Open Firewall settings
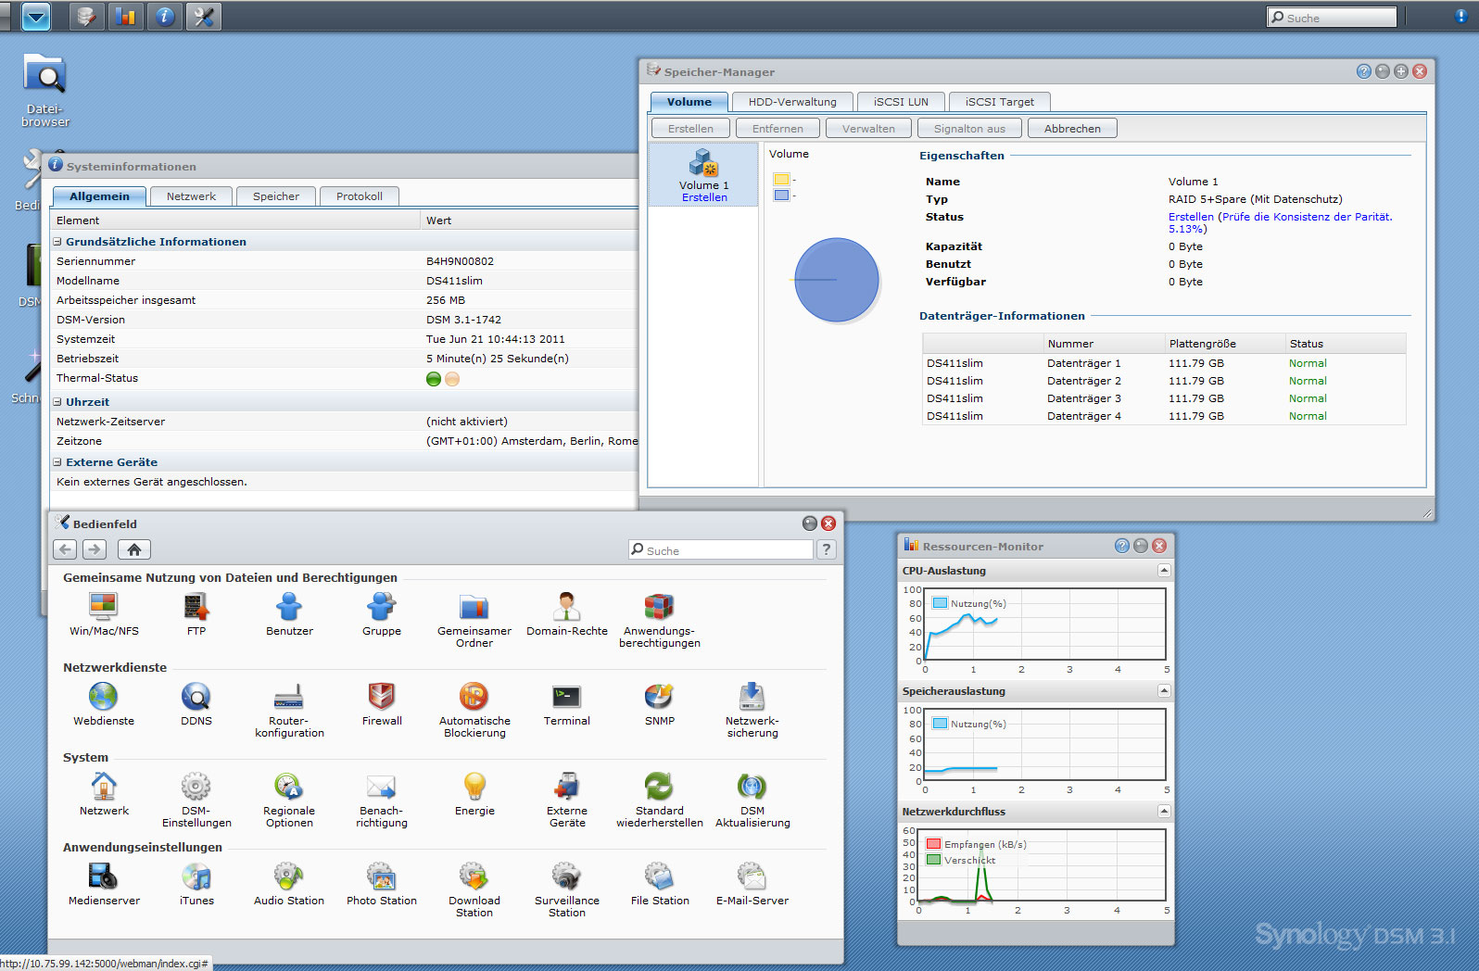Image resolution: width=1479 pixels, height=971 pixels. (382, 704)
